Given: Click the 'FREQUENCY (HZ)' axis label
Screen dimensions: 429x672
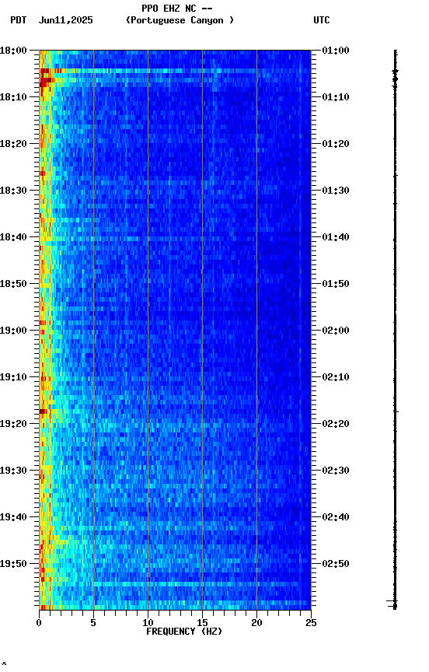Looking at the screenshot, I should [184, 632].
